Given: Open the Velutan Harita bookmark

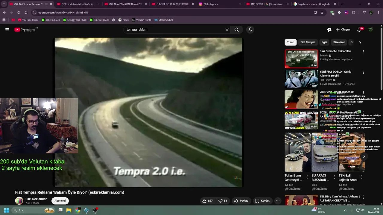Looking at the screenshot, I should coord(142,20).
